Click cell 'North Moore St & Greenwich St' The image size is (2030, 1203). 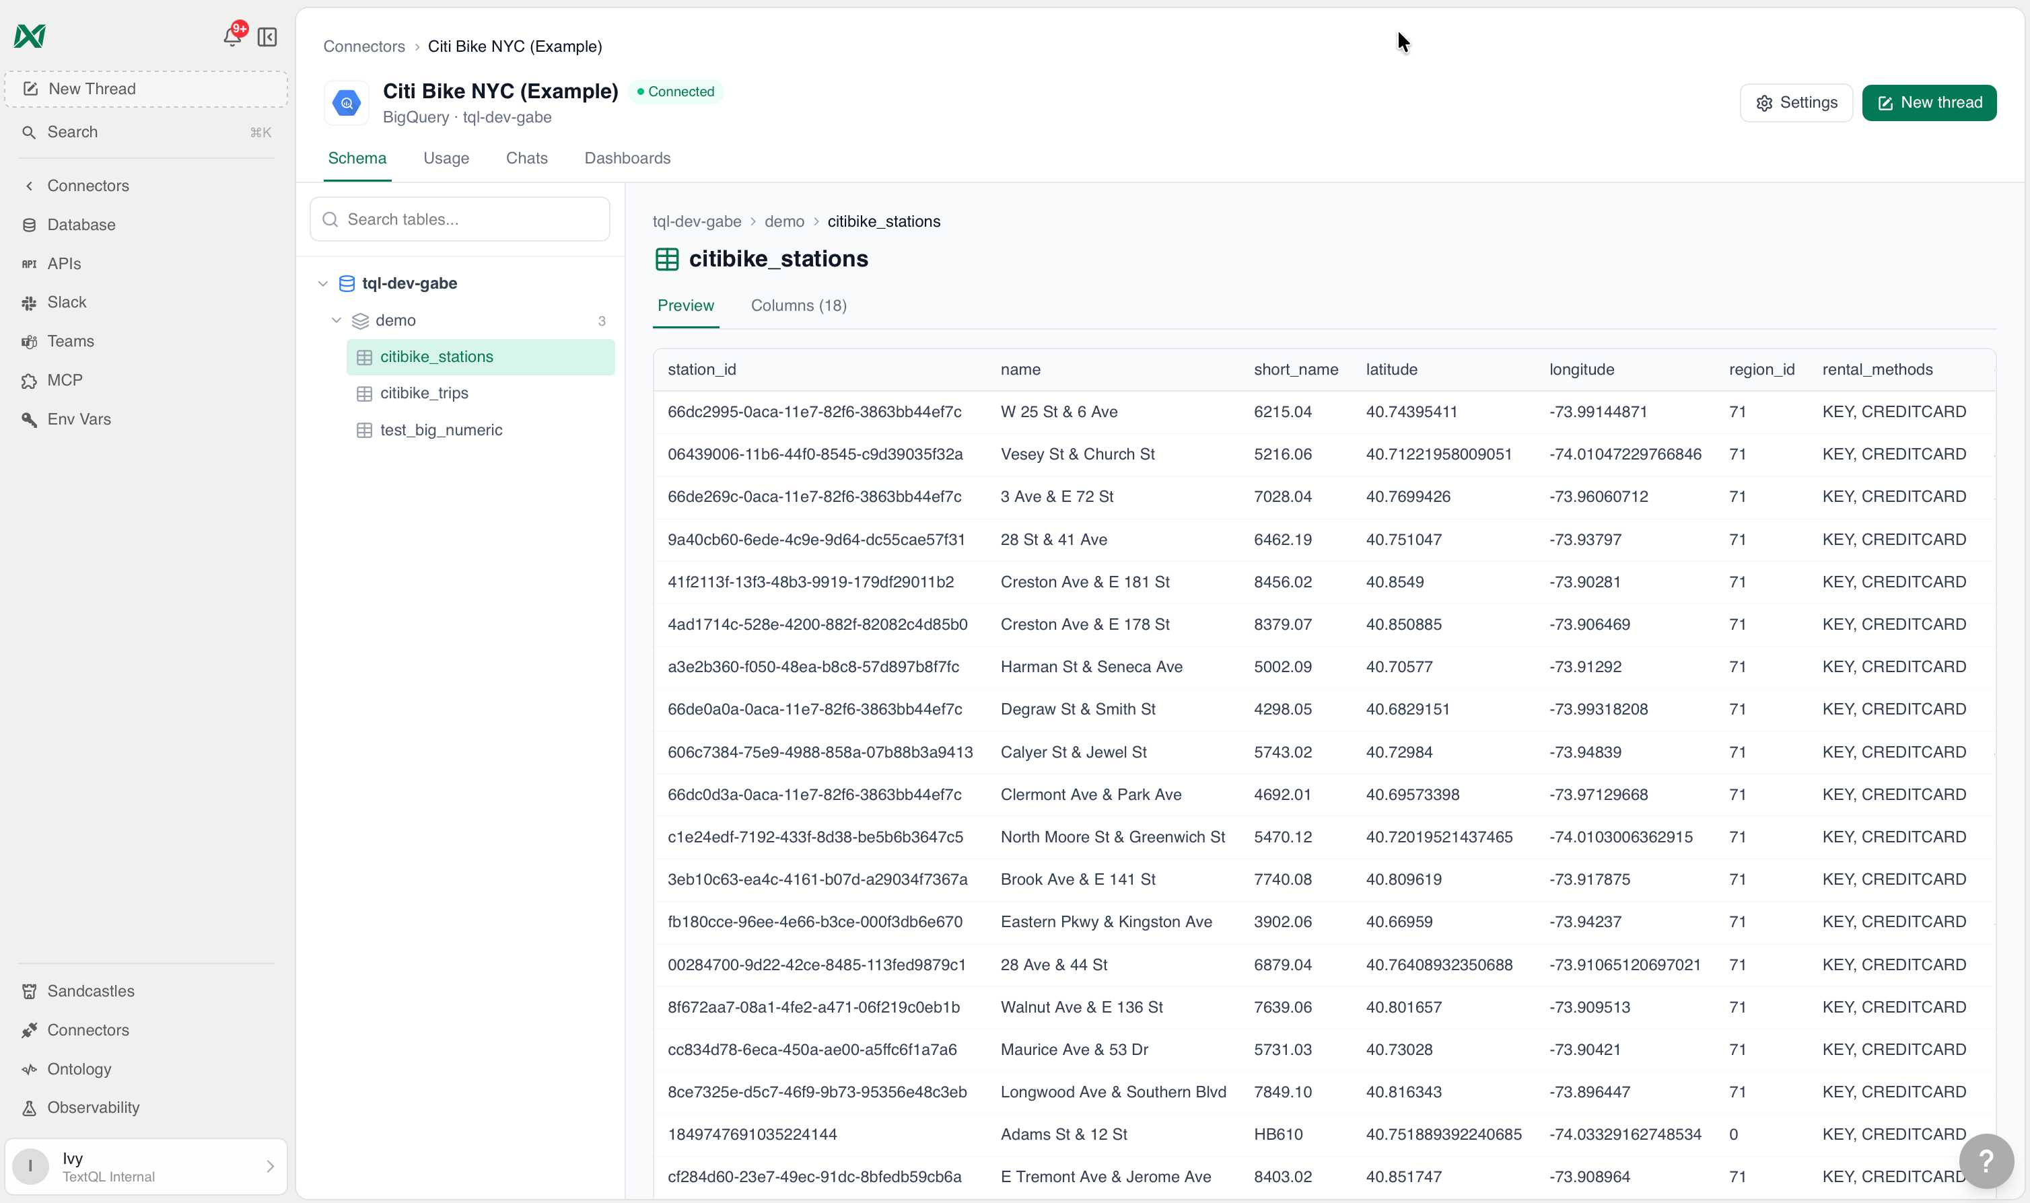pos(1113,838)
